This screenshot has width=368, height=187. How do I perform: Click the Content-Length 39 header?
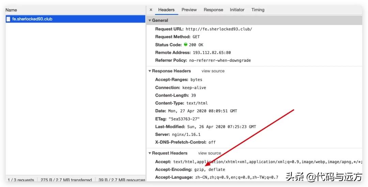click(175, 96)
